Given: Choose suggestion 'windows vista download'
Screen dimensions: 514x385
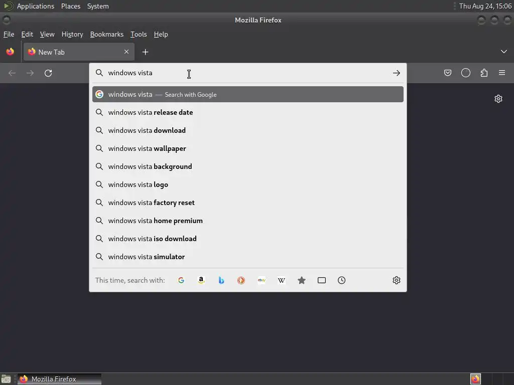Looking at the screenshot, I should pos(248,130).
